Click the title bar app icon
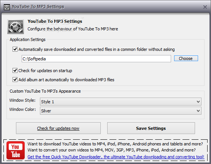 [7, 7]
